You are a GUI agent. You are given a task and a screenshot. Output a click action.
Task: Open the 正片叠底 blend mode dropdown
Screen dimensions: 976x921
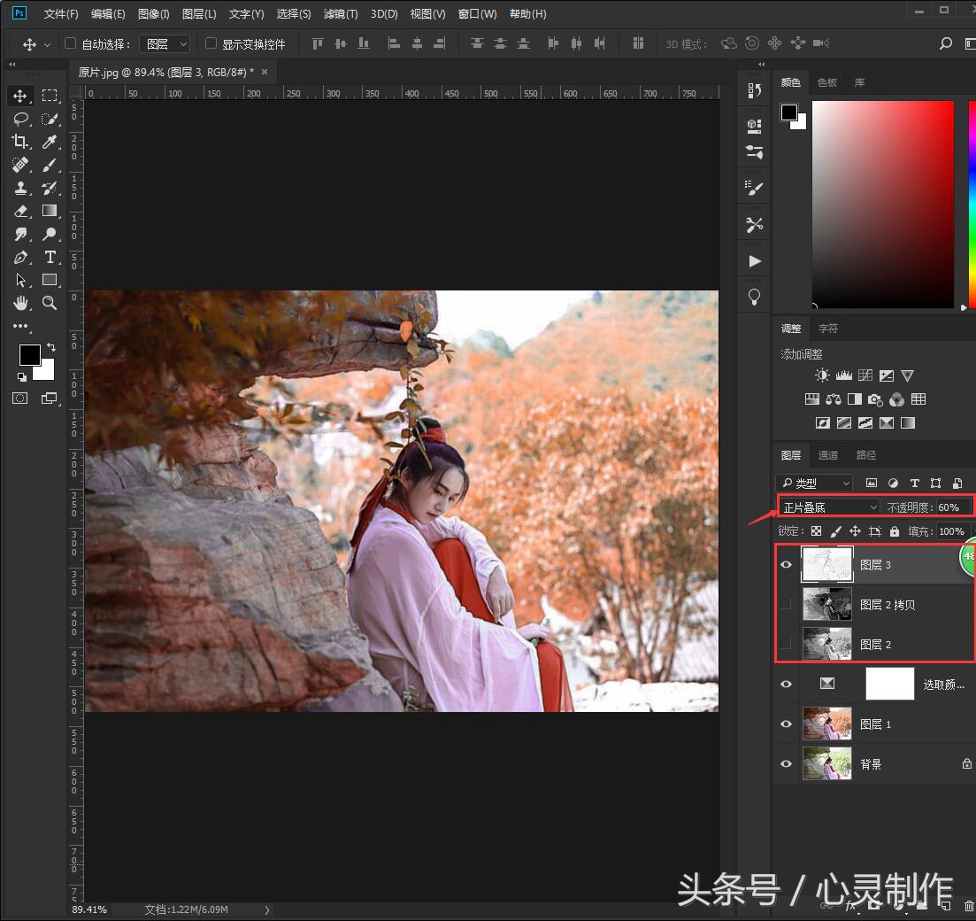[x=827, y=507]
